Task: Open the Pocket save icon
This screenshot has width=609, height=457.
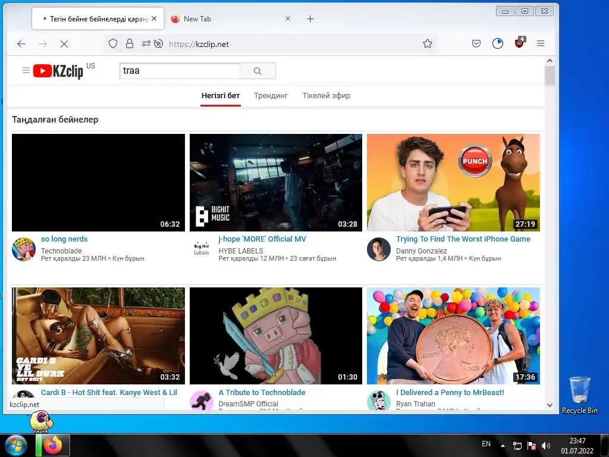Action: (476, 43)
